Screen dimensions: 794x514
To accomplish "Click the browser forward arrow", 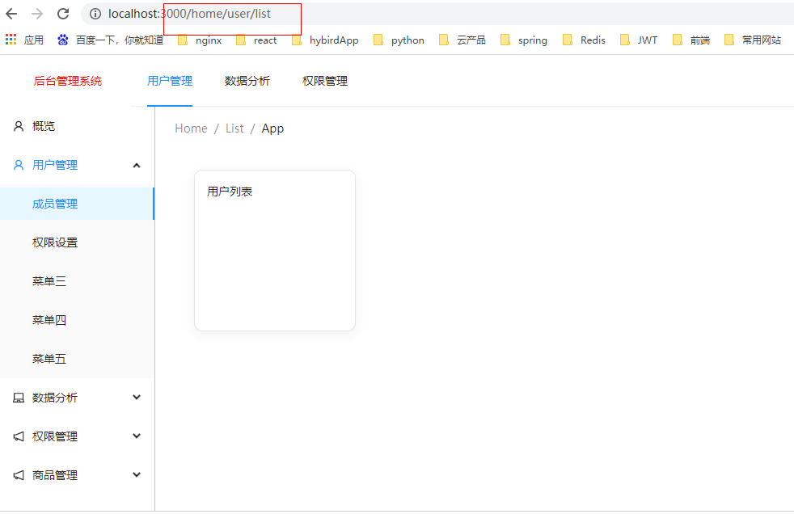I will (x=37, y=14).
